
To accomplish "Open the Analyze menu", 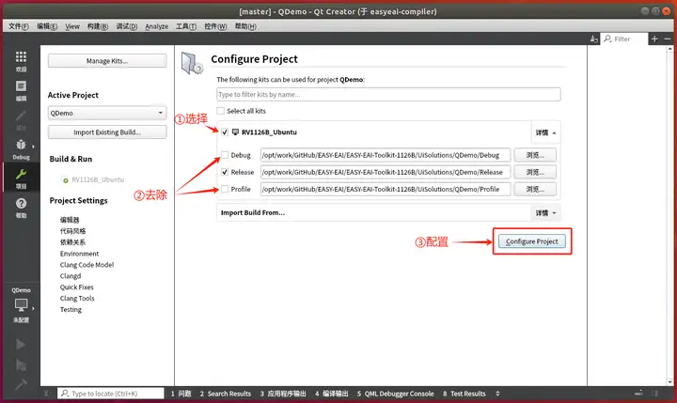I will tap(157, 26).
